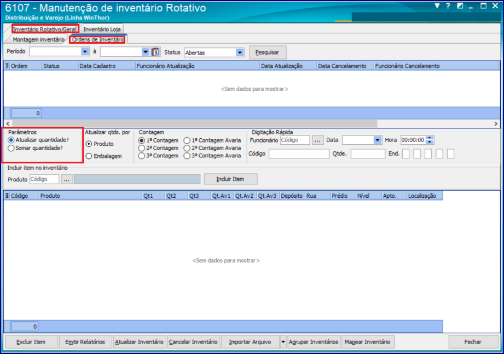Click Emitir Relatórios button

(85, 342)
